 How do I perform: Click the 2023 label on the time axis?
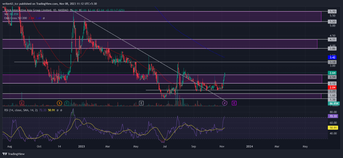(82, 146)
